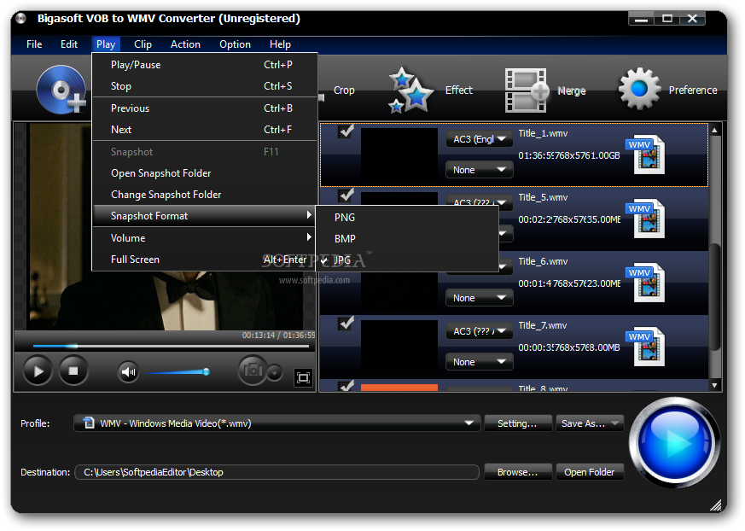
Task: Select the Title_1.wmv thumbnail
Action: coord(399,154)
